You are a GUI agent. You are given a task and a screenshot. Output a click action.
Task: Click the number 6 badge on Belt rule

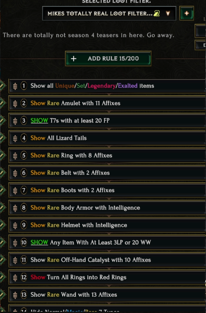tap(24, 173)
